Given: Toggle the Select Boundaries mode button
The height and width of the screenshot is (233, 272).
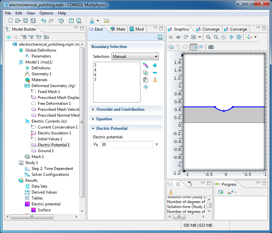Looking at the screenshot, I should 193,47.
